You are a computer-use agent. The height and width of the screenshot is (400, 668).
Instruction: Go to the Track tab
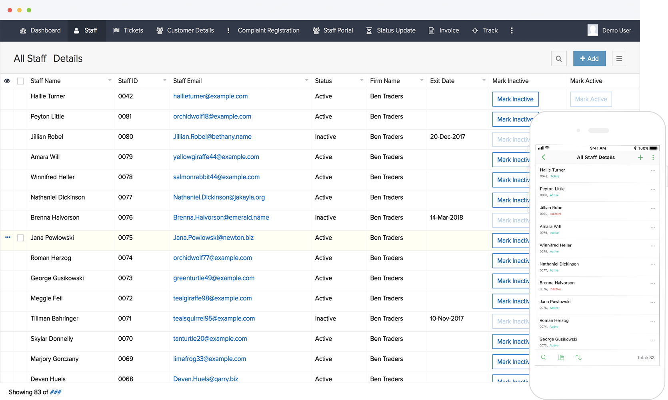click(485, 30)
